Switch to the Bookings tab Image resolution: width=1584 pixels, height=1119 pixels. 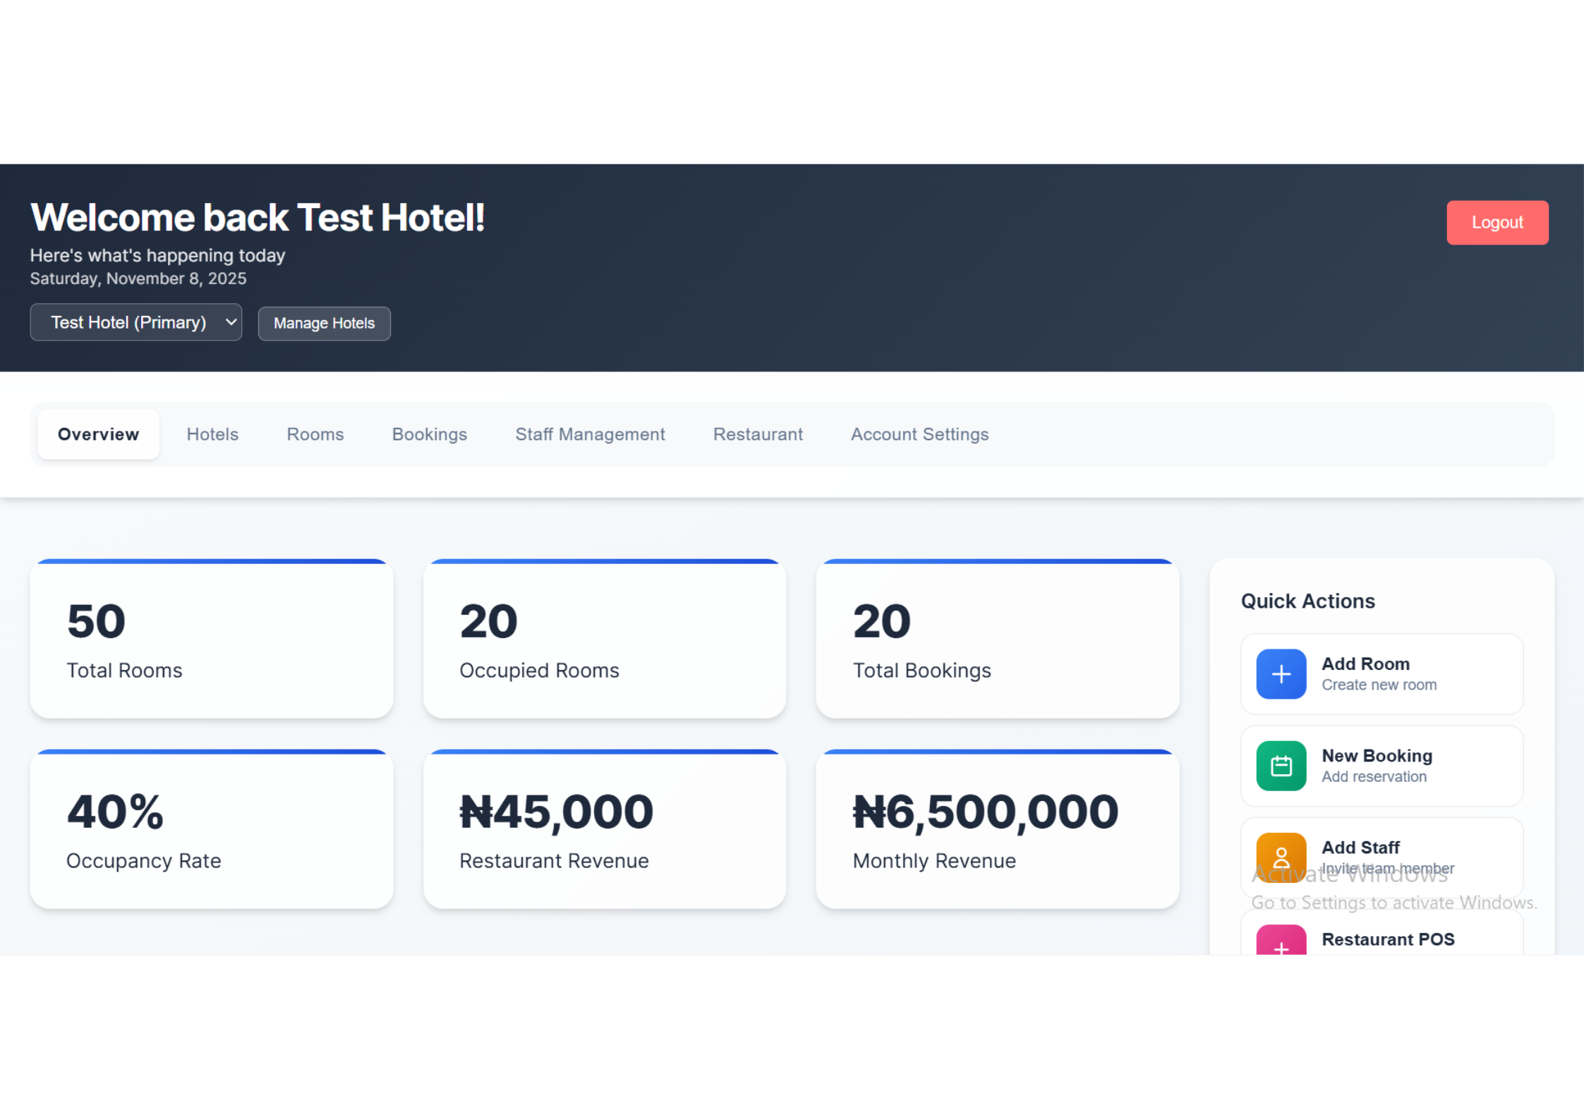[429, 434]
